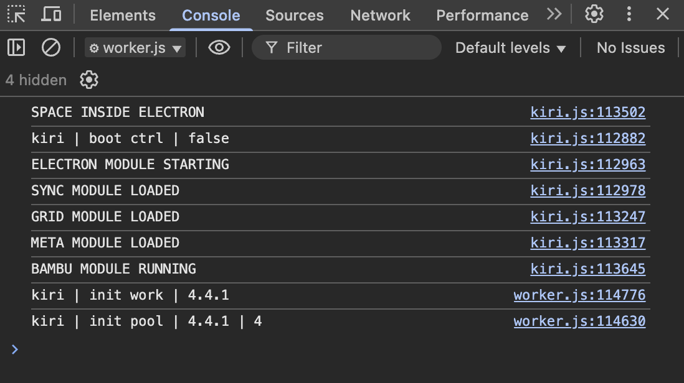
Task: Open DevTools settings gear in top bar
Action: 594,14
